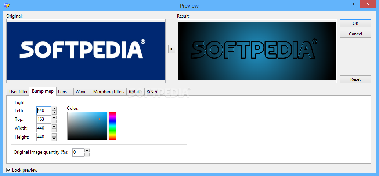Screen dimensions: 379x176
Task: Click the Original image preview
Action: pos(86,51)
